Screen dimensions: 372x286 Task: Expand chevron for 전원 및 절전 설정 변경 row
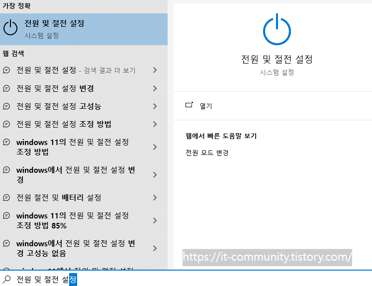(155, 88)
